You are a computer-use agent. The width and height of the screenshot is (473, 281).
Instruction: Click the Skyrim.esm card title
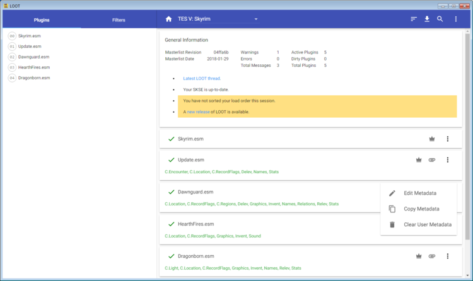point(190,139)
